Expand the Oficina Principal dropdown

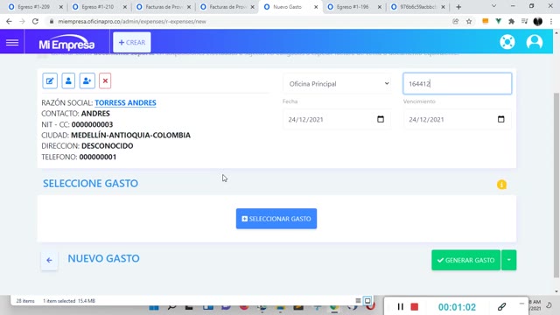(x=337, y=84)
